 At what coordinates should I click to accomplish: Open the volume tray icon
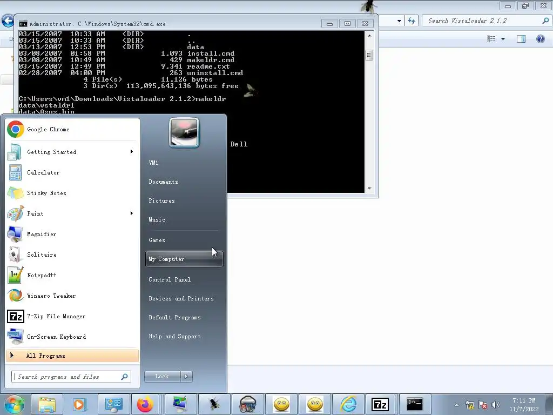496,405
